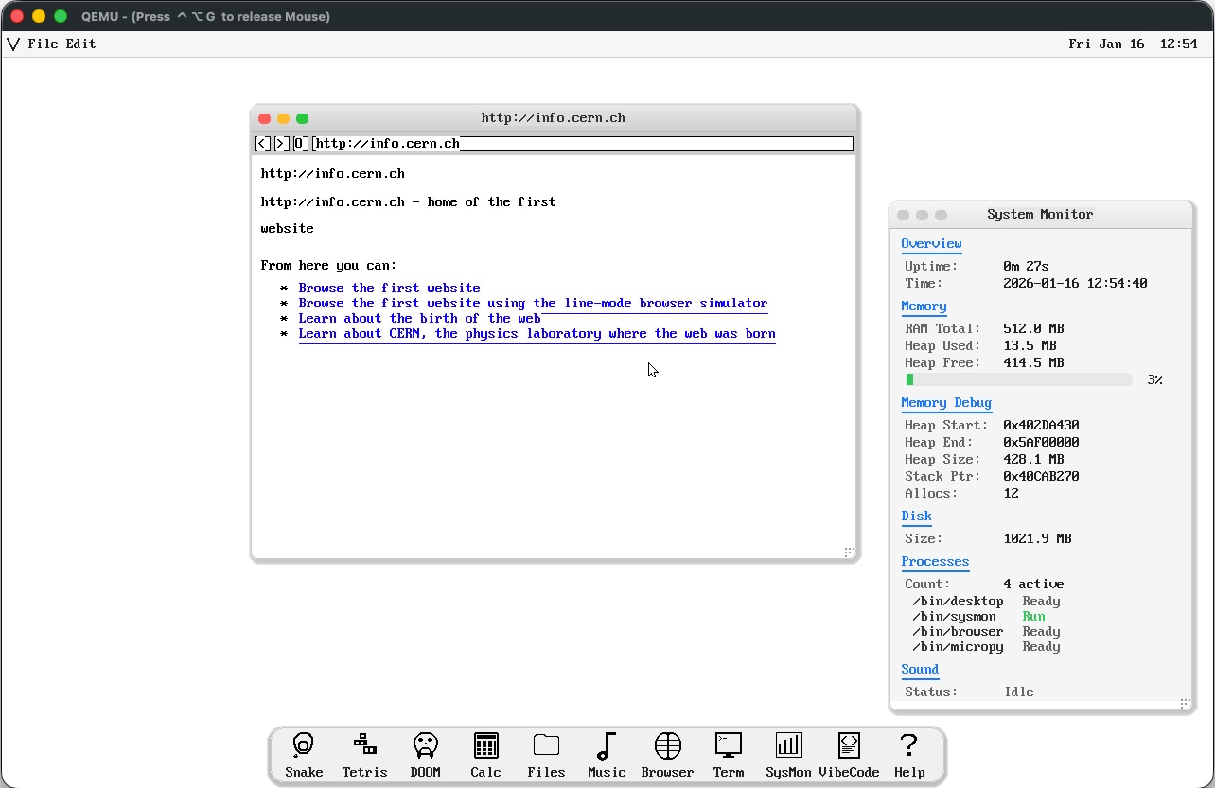Follow 'Learn about the birth of the web' link
The height and width of the screenshot is (788, 1215).
(x=419, y=319)
